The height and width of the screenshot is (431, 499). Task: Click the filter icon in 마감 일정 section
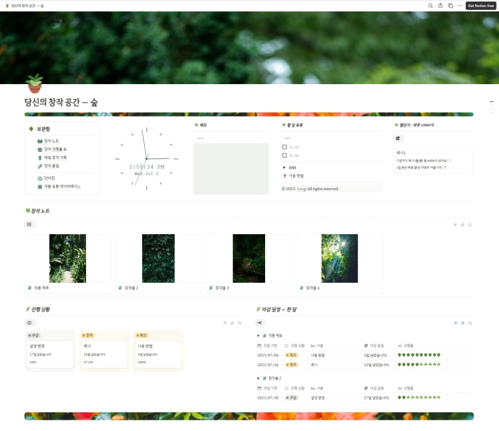[x=455, y=323]
